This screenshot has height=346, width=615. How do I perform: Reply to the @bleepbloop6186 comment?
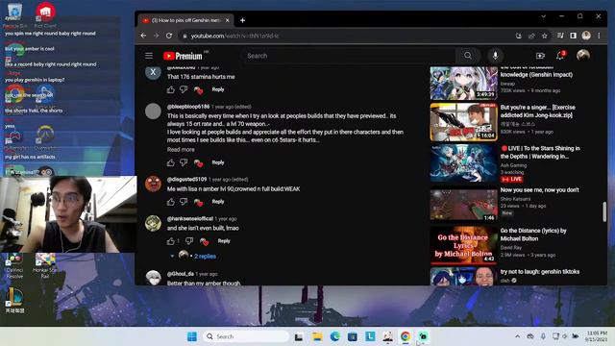click(218, 162)
